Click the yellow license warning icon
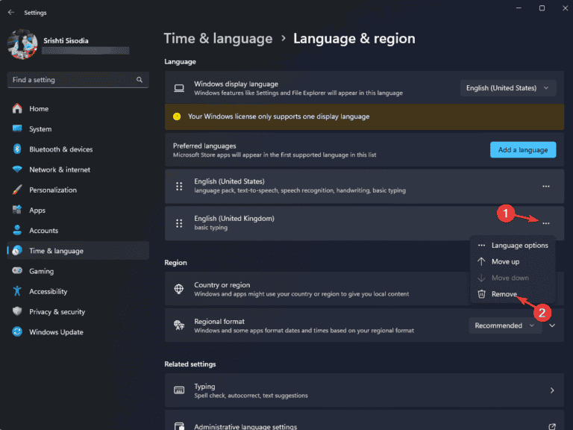 click(x=177, y=116)
